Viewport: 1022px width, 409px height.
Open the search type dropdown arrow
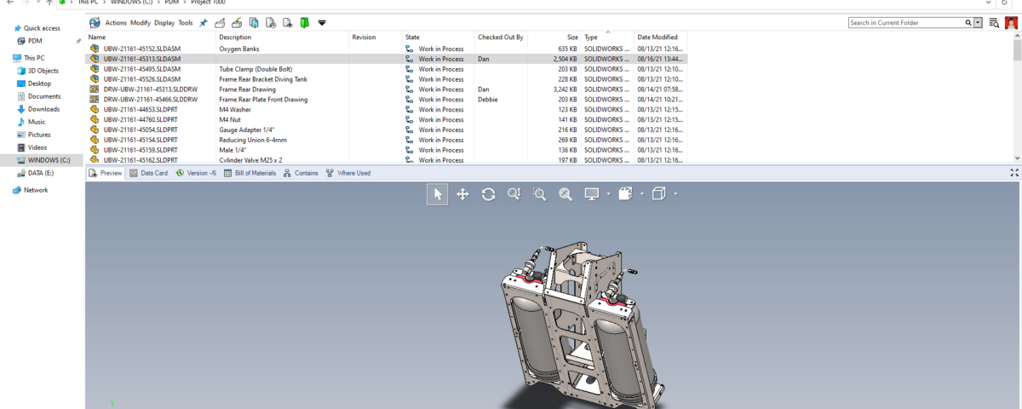point(978,23)
